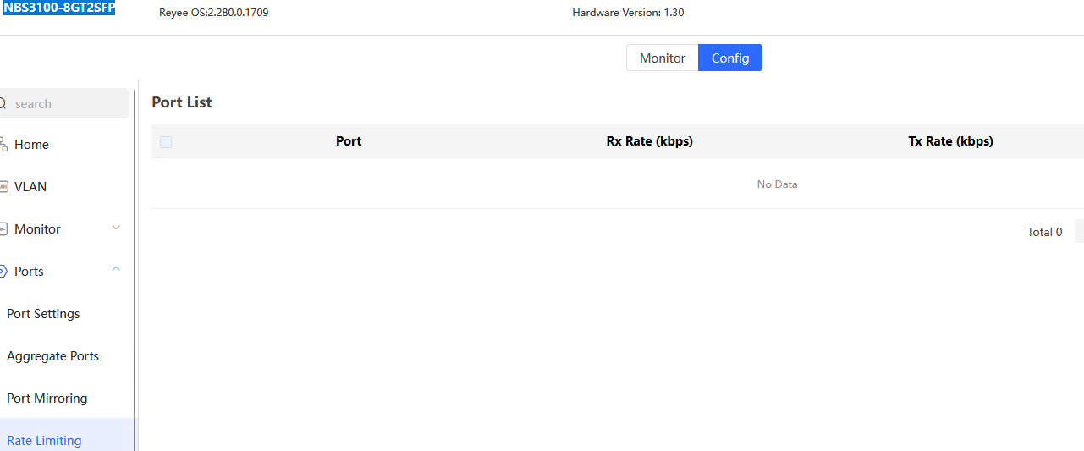Click the Port column header
Image resolution: width=1084 pixels, height=451 pixels.
(349, 141)
